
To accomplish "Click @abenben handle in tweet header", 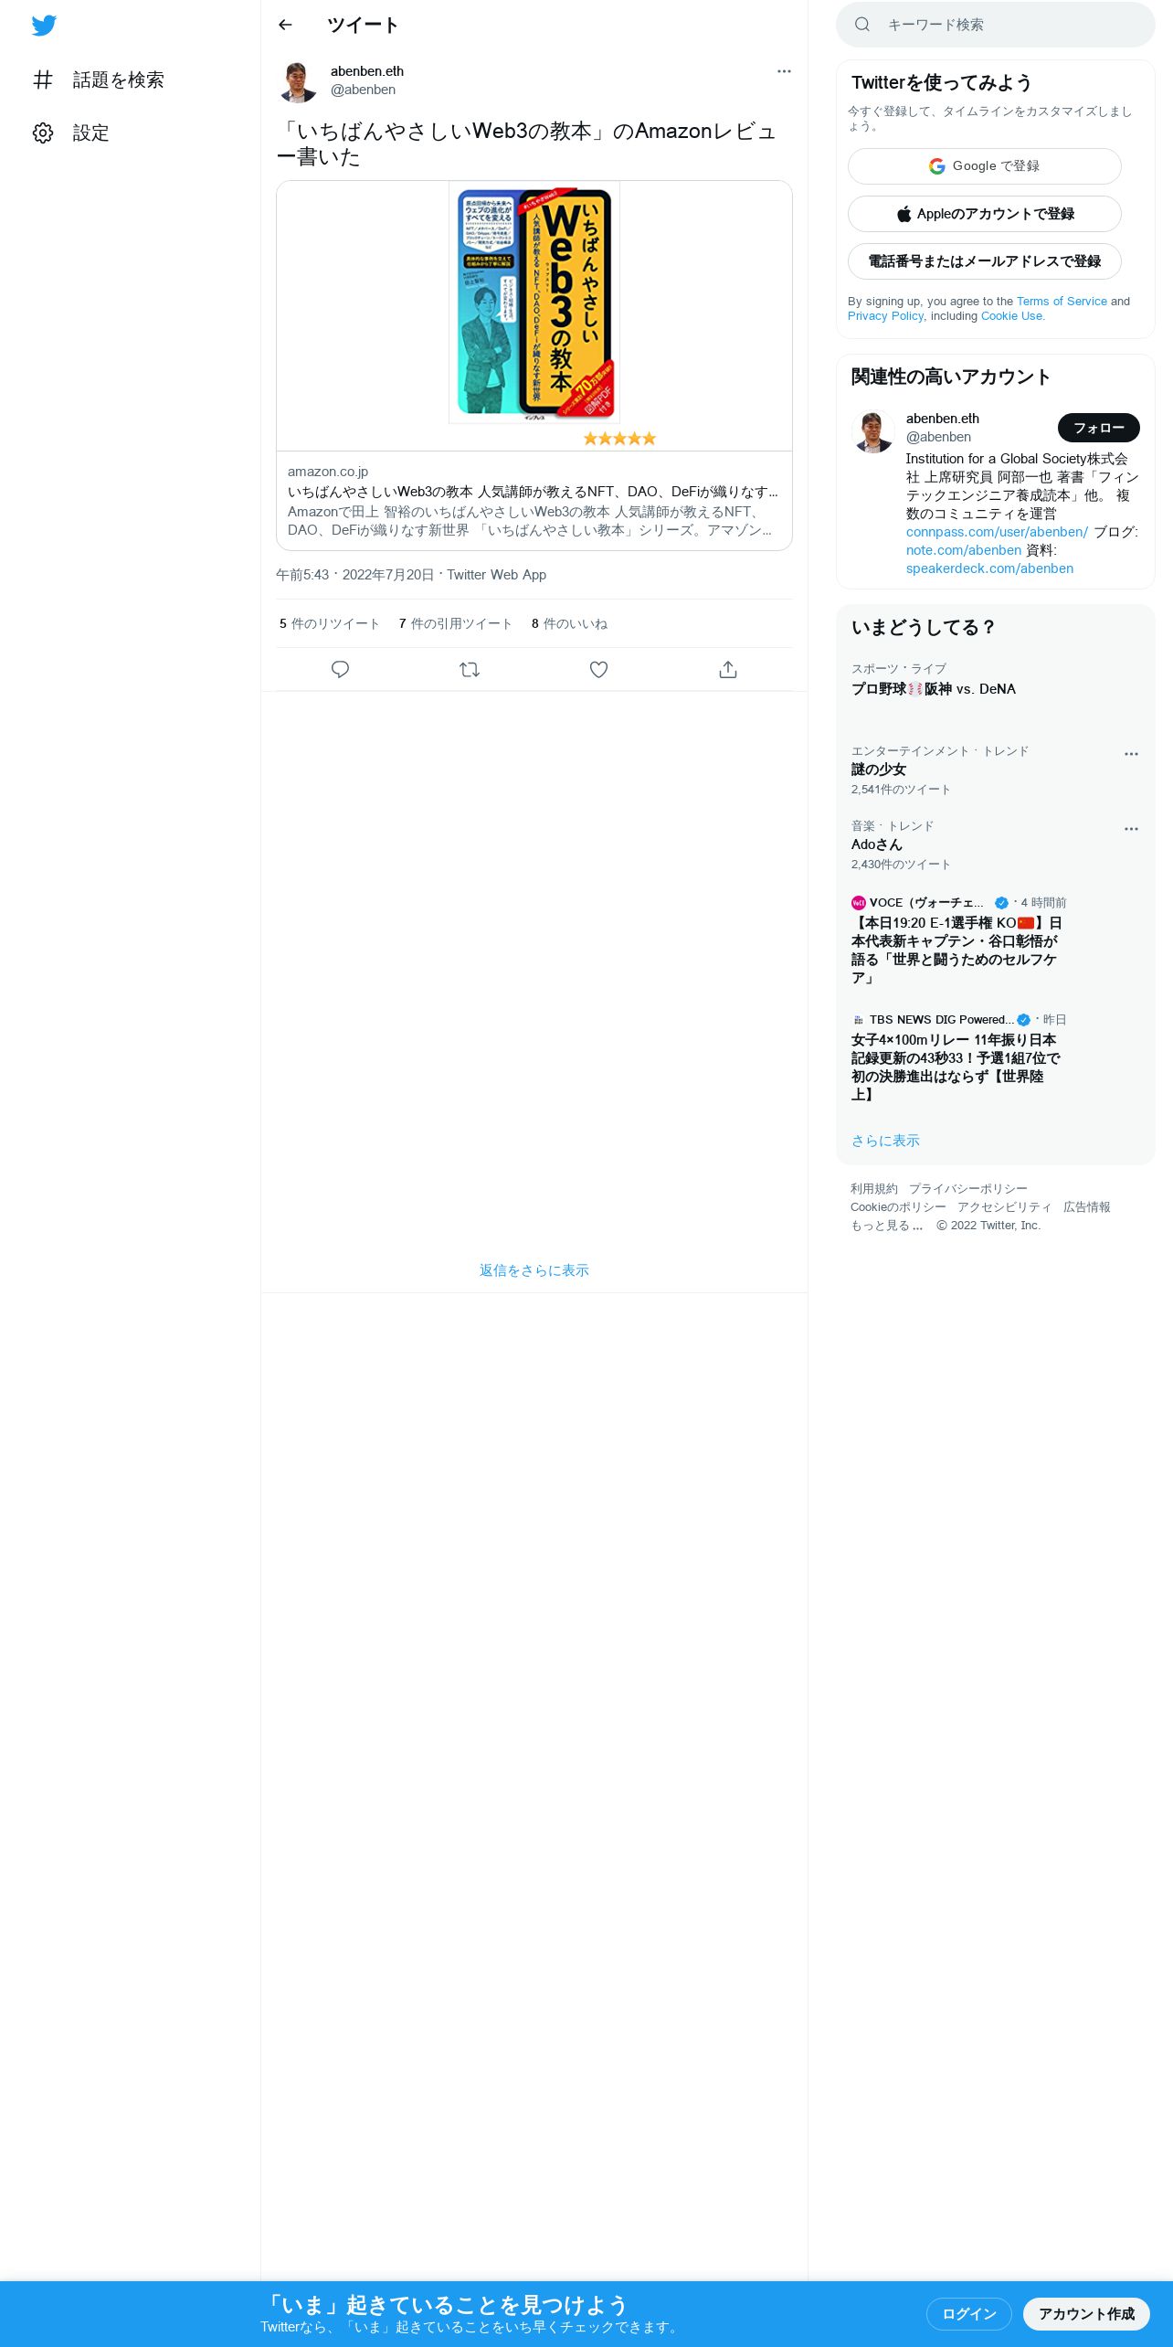I will point(363,90).
